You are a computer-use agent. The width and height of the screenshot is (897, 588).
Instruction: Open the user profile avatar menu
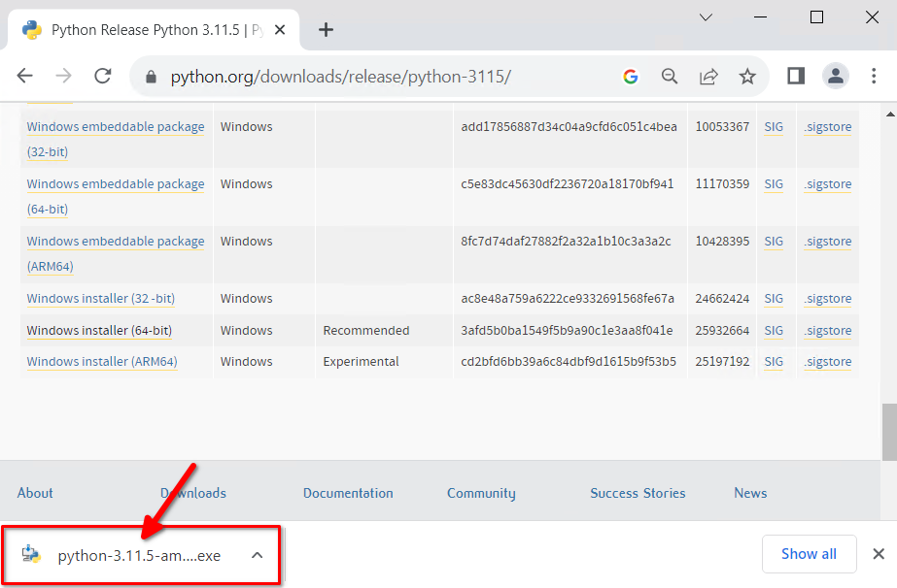click(835, 76)
